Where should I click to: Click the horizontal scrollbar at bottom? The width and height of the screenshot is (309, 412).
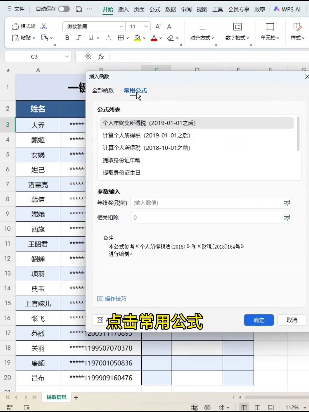coord(277,397)
